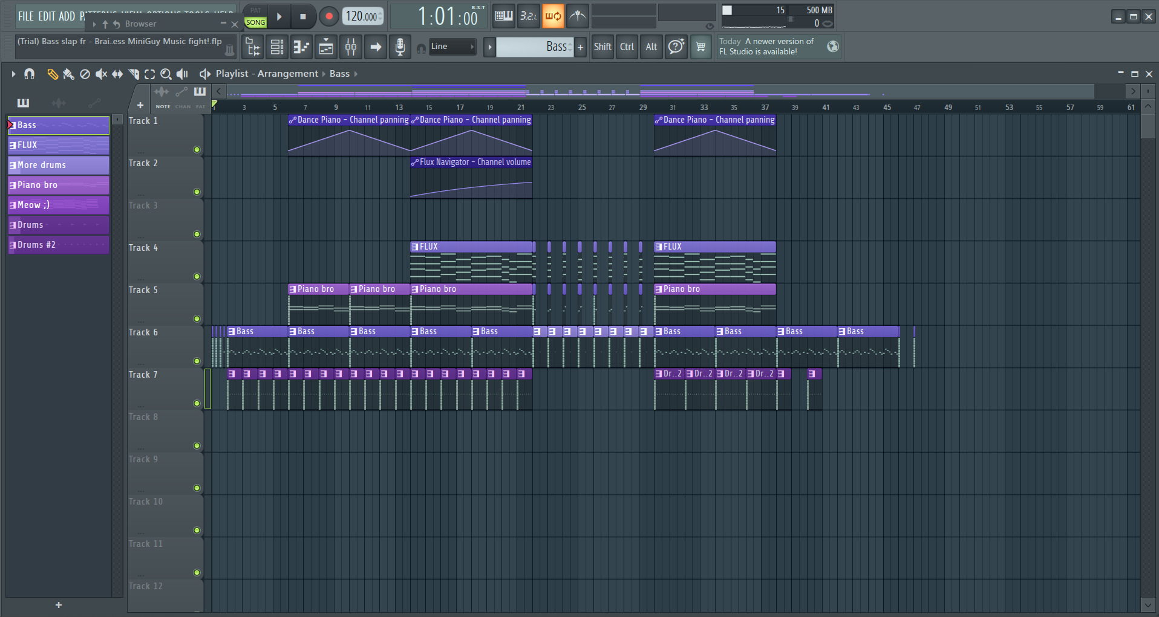Open the help assistant speech-bubble icon
The width and height of the screenshot is (1159, 617).
click(676, 47)
